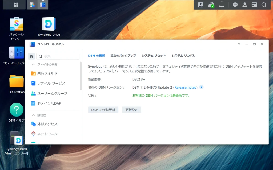Collapse the 接続性 section
The width and height of the screenshot is (273, 170).
pyautogui.click(x=33, y=115)
